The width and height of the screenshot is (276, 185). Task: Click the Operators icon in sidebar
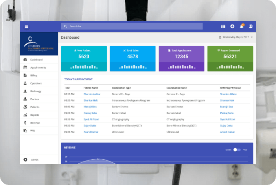[25, 84]
